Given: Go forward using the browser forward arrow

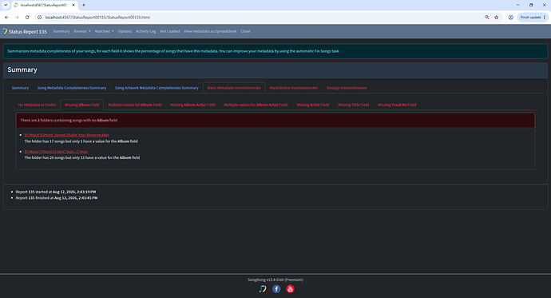Looking at the screenshot, I should (x=17, y=18).
